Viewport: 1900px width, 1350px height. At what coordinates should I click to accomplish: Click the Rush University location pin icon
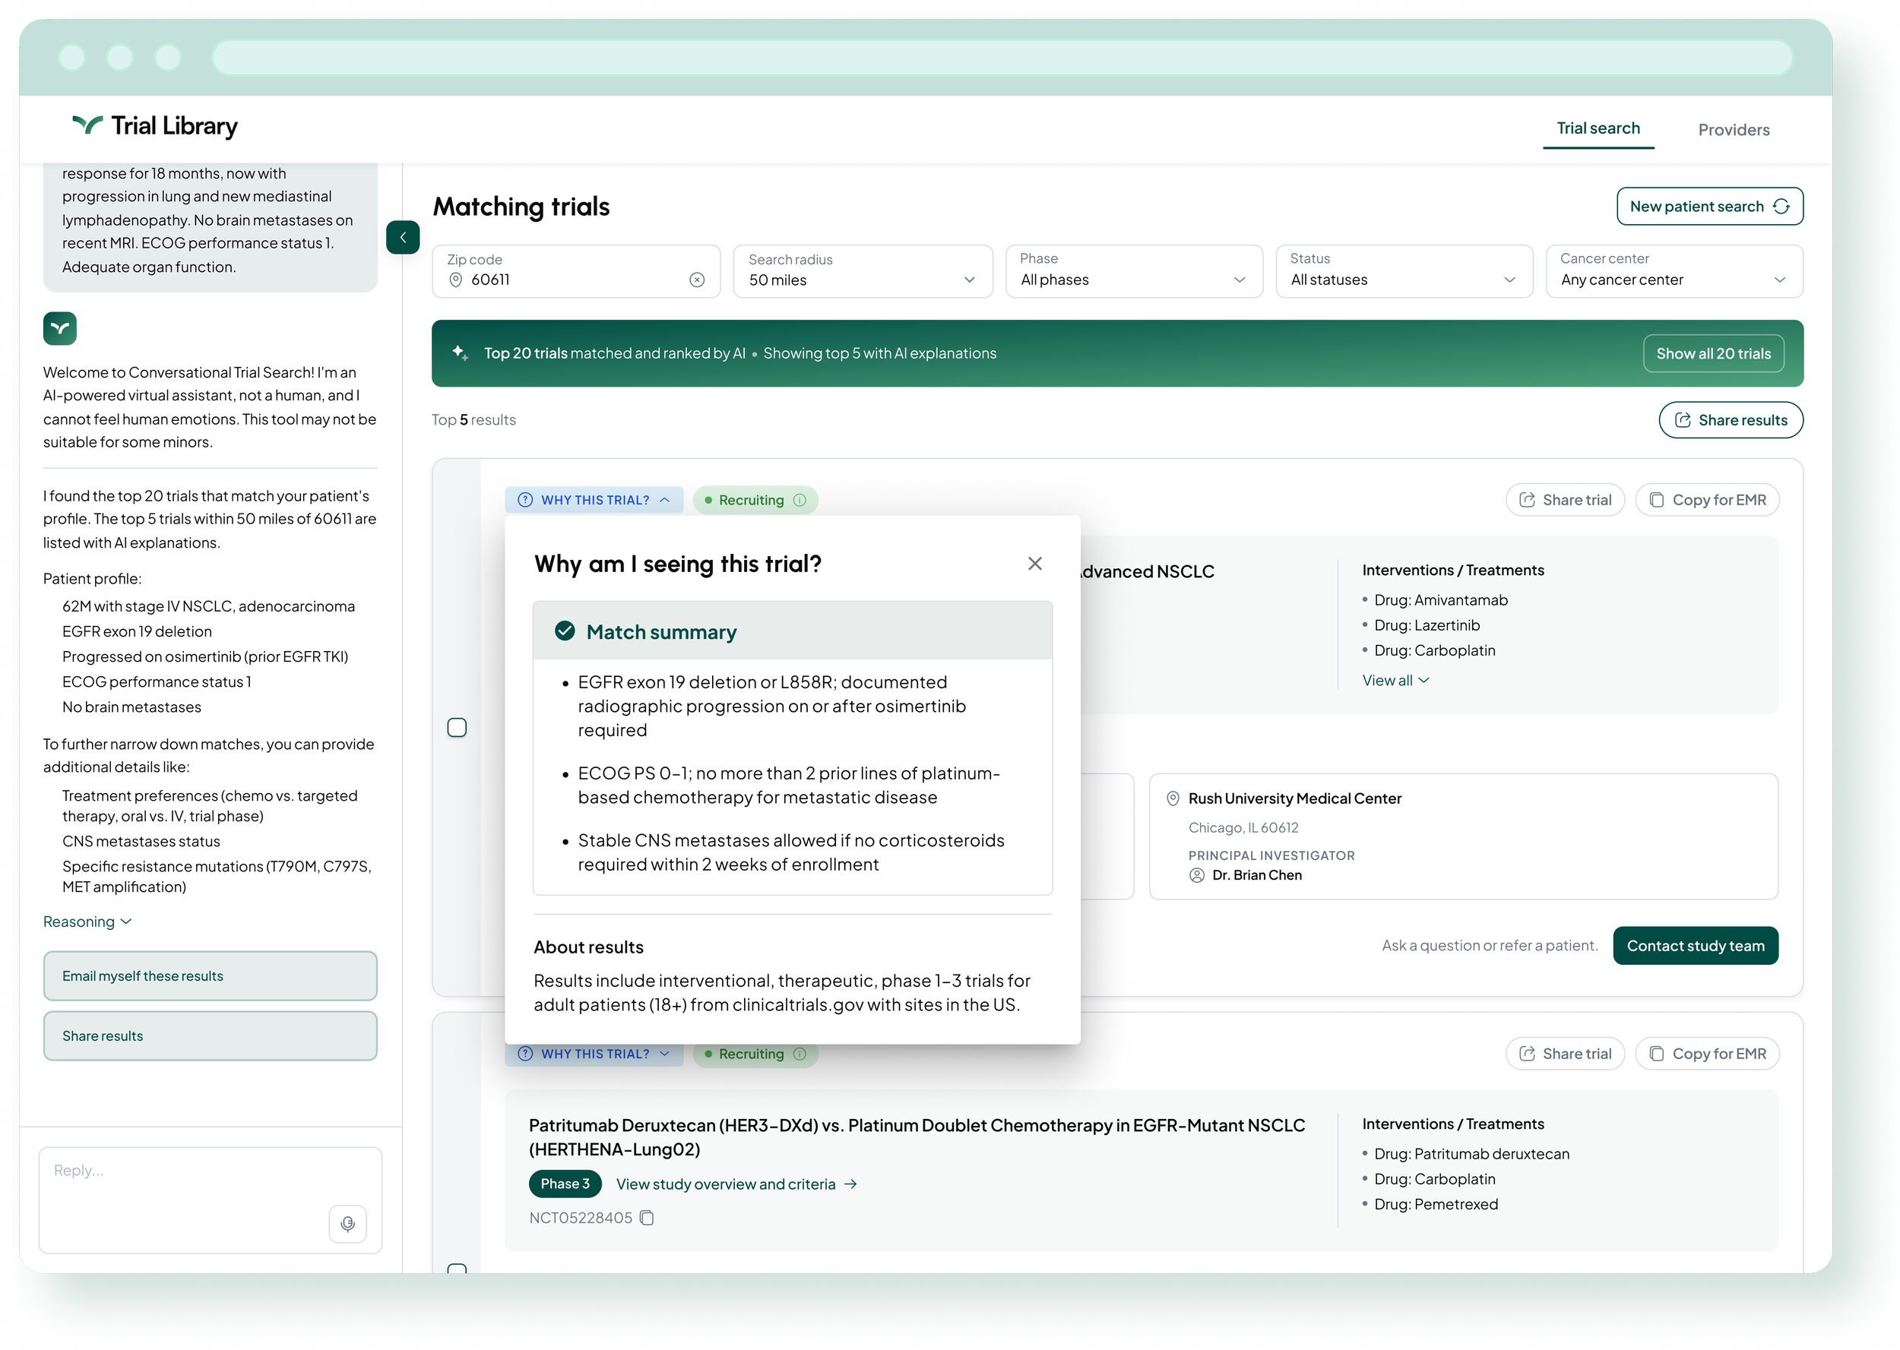pyautogui.click(x=1173, y=798)
